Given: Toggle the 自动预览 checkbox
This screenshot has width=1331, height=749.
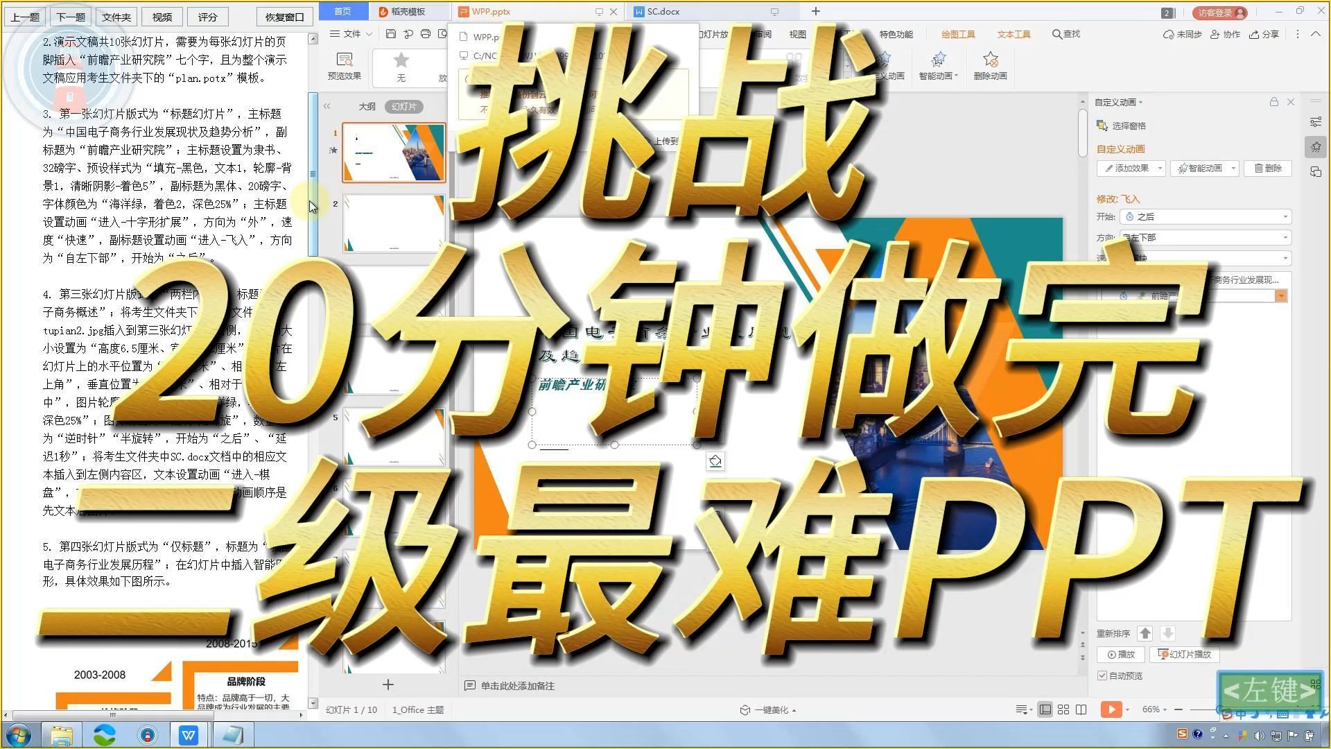Looking at the screenshot, I should pyautogui.click(x=1102, y=675).
